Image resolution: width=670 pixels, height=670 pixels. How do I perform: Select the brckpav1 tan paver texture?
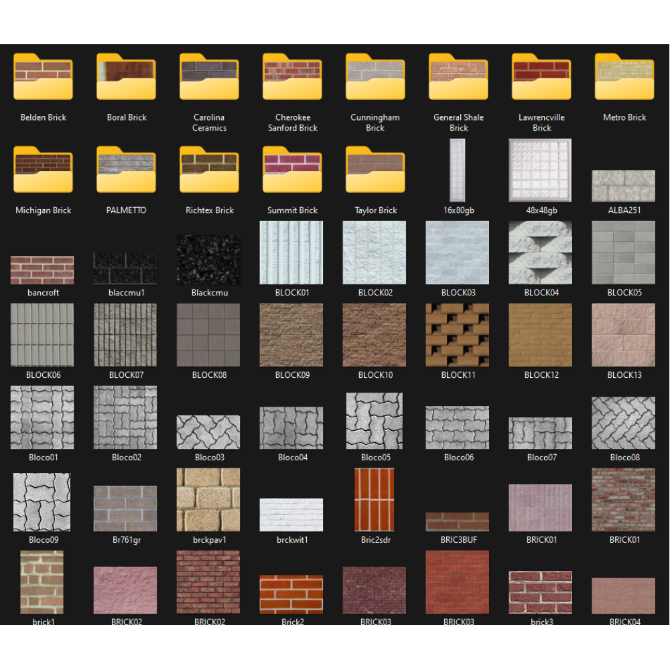tap(208, 500)
